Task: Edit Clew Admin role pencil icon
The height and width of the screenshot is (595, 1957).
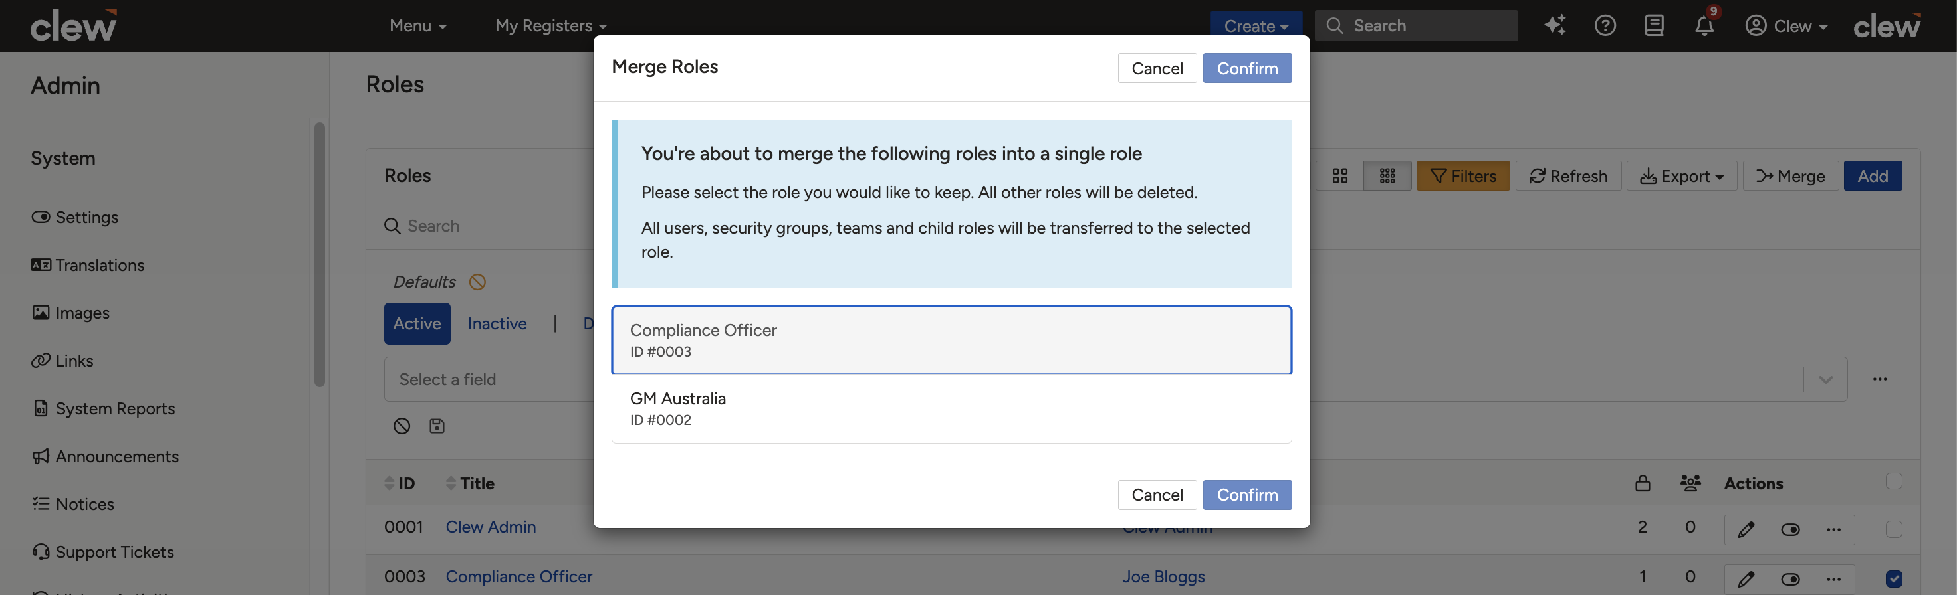Action: point(1746,529)
